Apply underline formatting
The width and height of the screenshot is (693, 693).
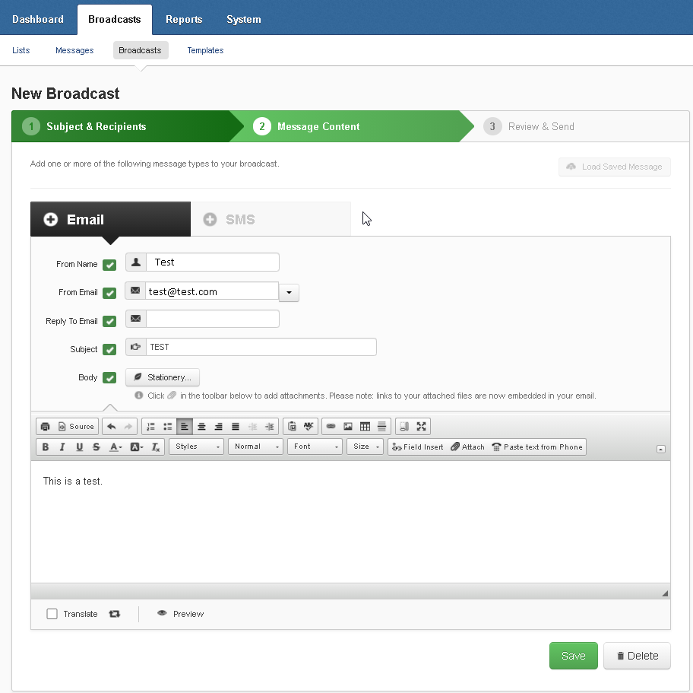tap(79, 447)
